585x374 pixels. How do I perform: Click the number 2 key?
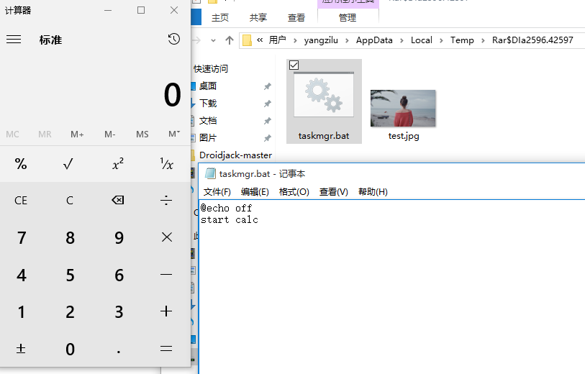point(70,312)
